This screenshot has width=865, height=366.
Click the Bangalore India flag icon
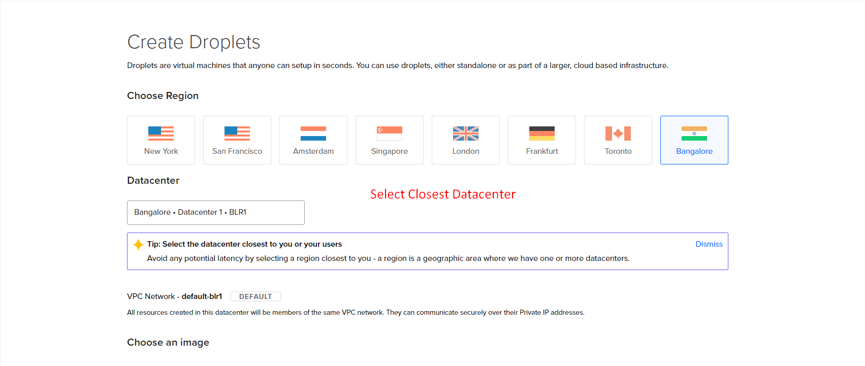pos(694,134)
